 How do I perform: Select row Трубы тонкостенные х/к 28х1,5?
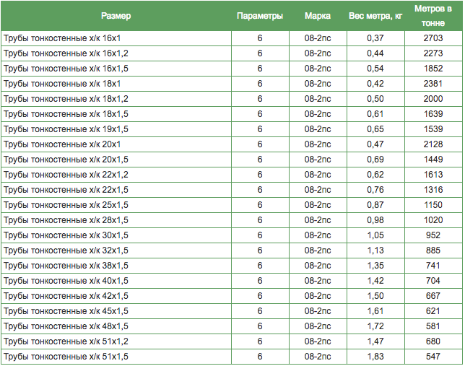[232, 219]
